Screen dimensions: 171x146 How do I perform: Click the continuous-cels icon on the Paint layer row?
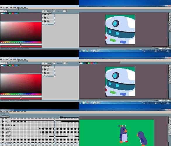[4, 120]
